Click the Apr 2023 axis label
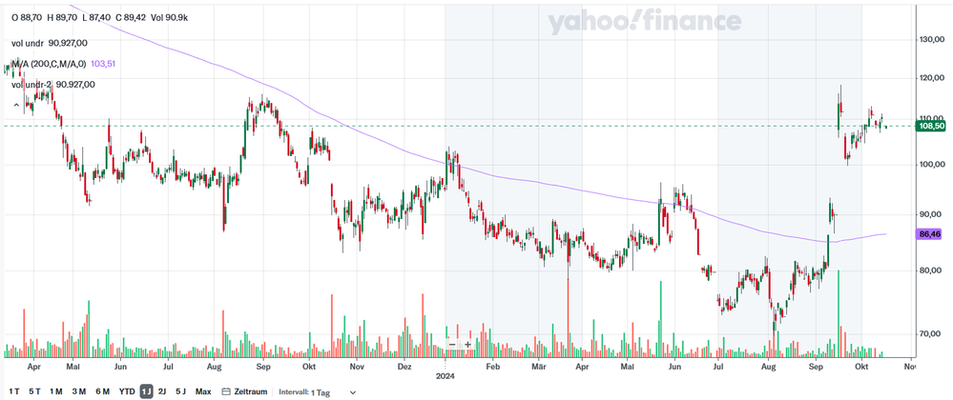The width and height of the screenshot is (953, 400). coord(34,367)
